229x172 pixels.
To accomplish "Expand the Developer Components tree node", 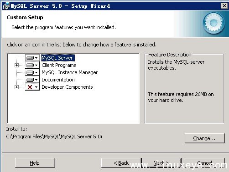I will pyautogui.click(x=16, y=87).
